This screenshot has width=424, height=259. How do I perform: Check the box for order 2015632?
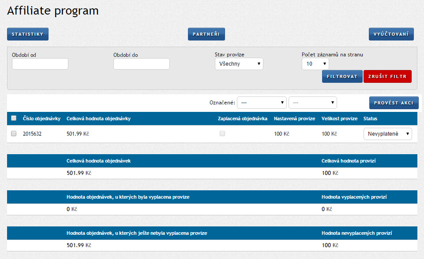14,133
